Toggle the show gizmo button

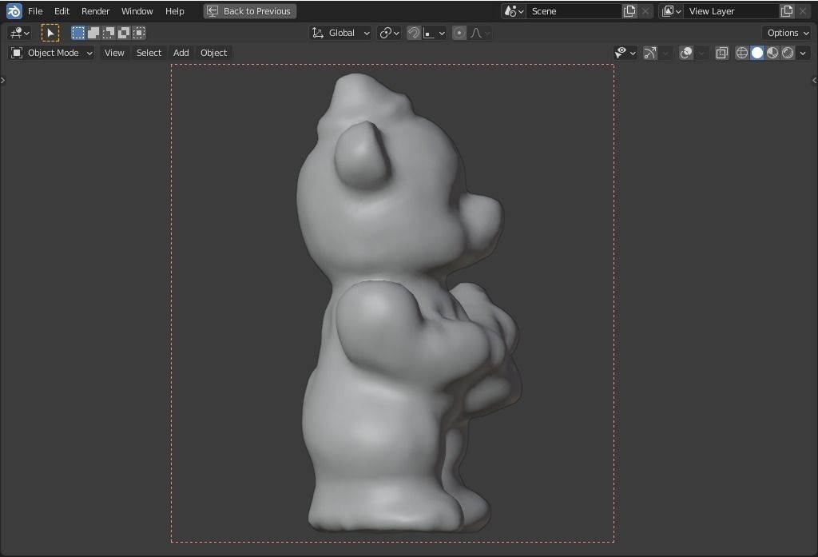(x=650, y=53)
